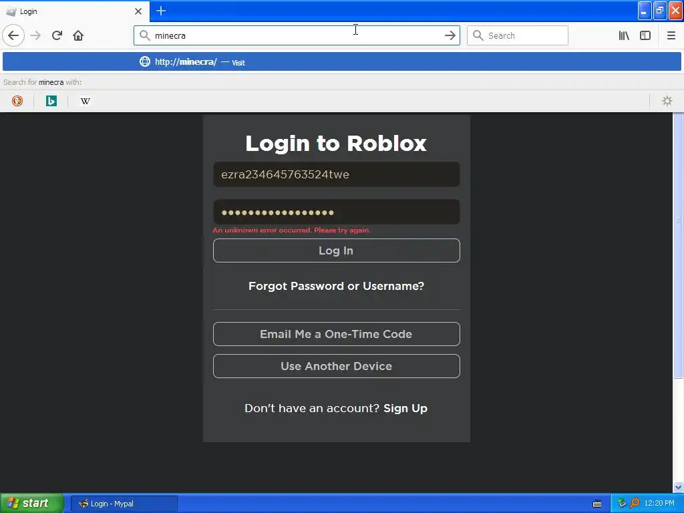Select the Login browser tab

point(74,11)
